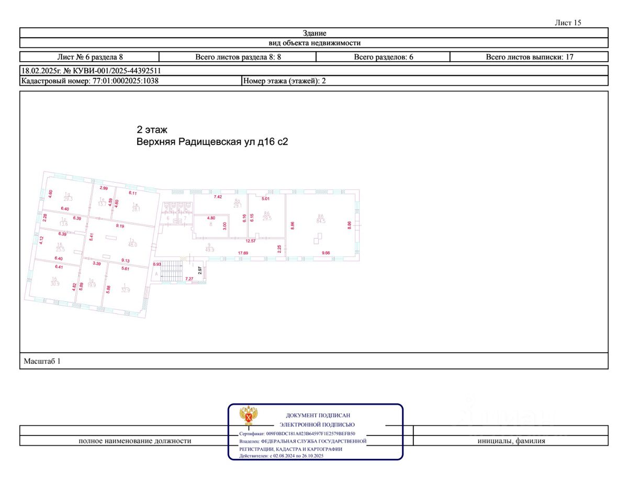Click the dimension 9.66 in the large room
Image resolution: width=628 pixels, height=485 pixels.
coord(326,253)
